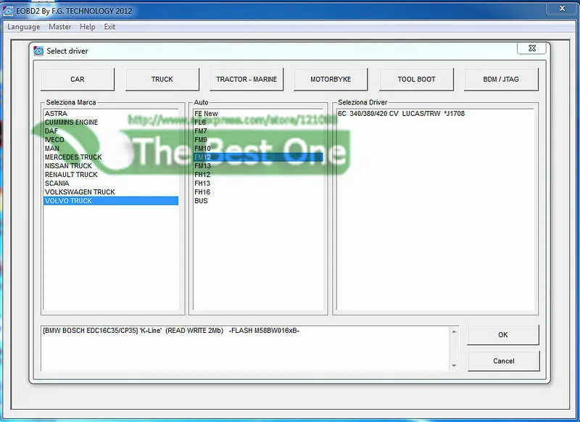
Task: Pick FE New in the Auto list
Action: click(x=258, y=114)
